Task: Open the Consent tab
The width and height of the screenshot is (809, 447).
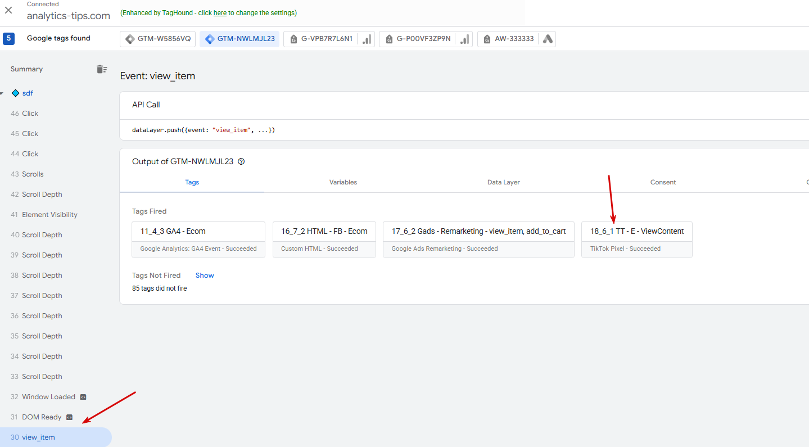Action: tap(663, 182)
